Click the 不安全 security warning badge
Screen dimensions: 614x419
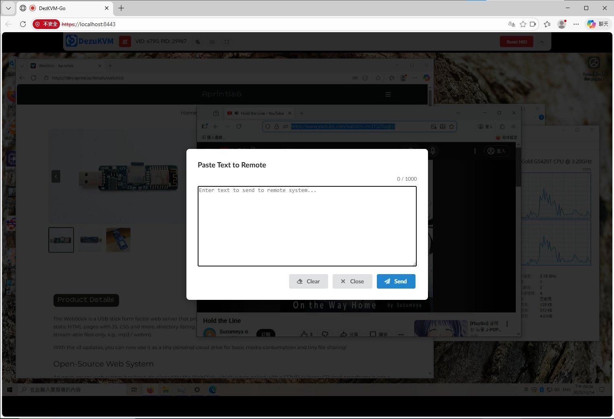46,24
